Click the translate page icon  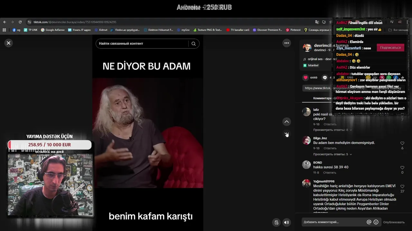point(317,22)
